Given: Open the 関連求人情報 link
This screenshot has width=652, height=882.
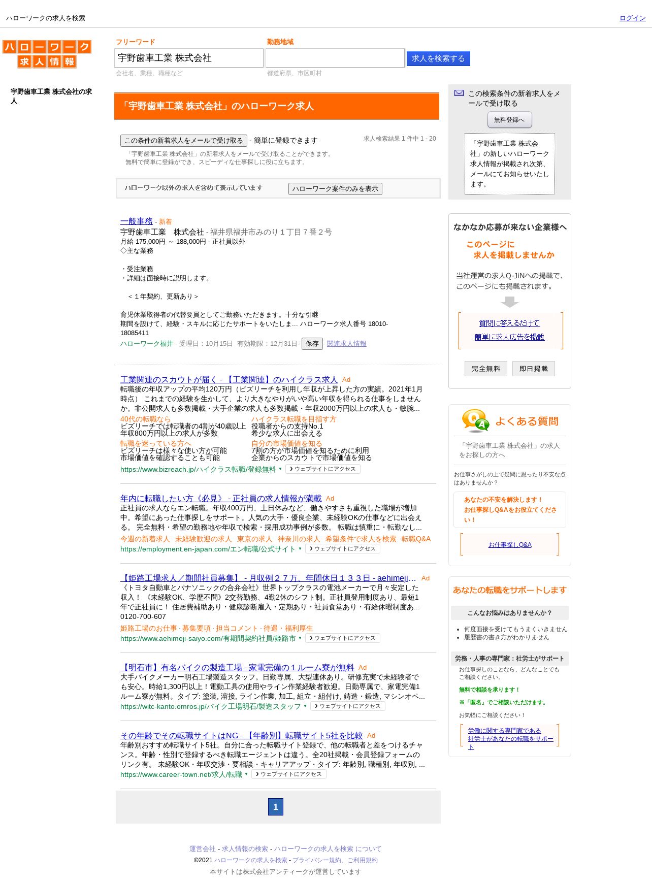Looking at the screenshot, I should (346, 344).
